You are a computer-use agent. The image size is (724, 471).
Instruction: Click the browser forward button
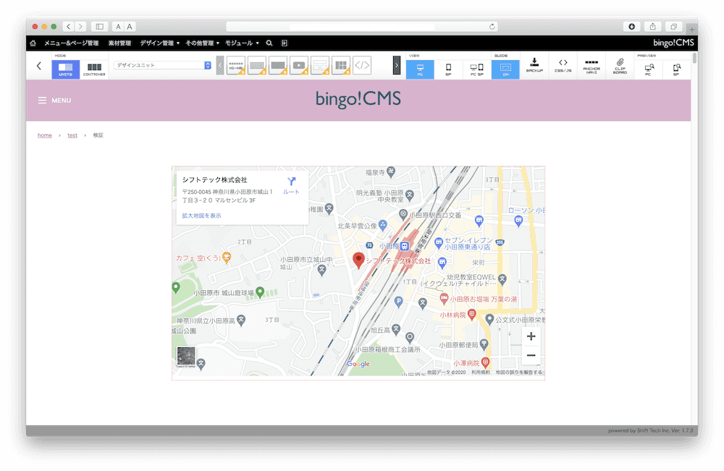81,27
